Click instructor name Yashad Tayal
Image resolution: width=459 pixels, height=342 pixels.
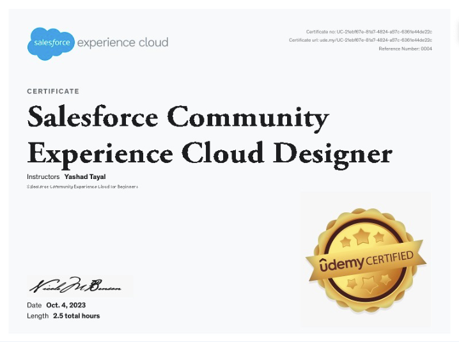pyautogui.click(x=85, y=177)
